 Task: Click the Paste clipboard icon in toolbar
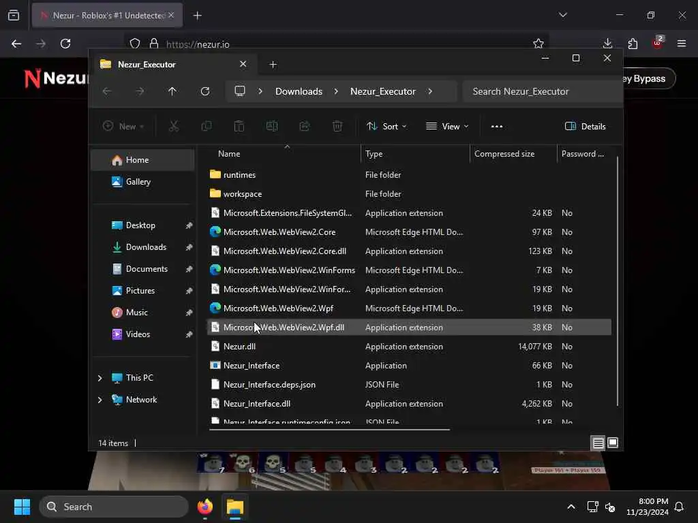(x=239, y=126)
